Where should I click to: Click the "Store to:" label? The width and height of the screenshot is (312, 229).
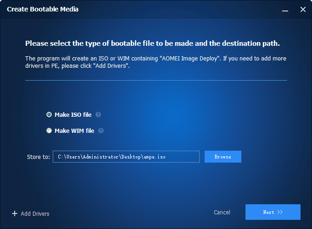coord(39,157)
